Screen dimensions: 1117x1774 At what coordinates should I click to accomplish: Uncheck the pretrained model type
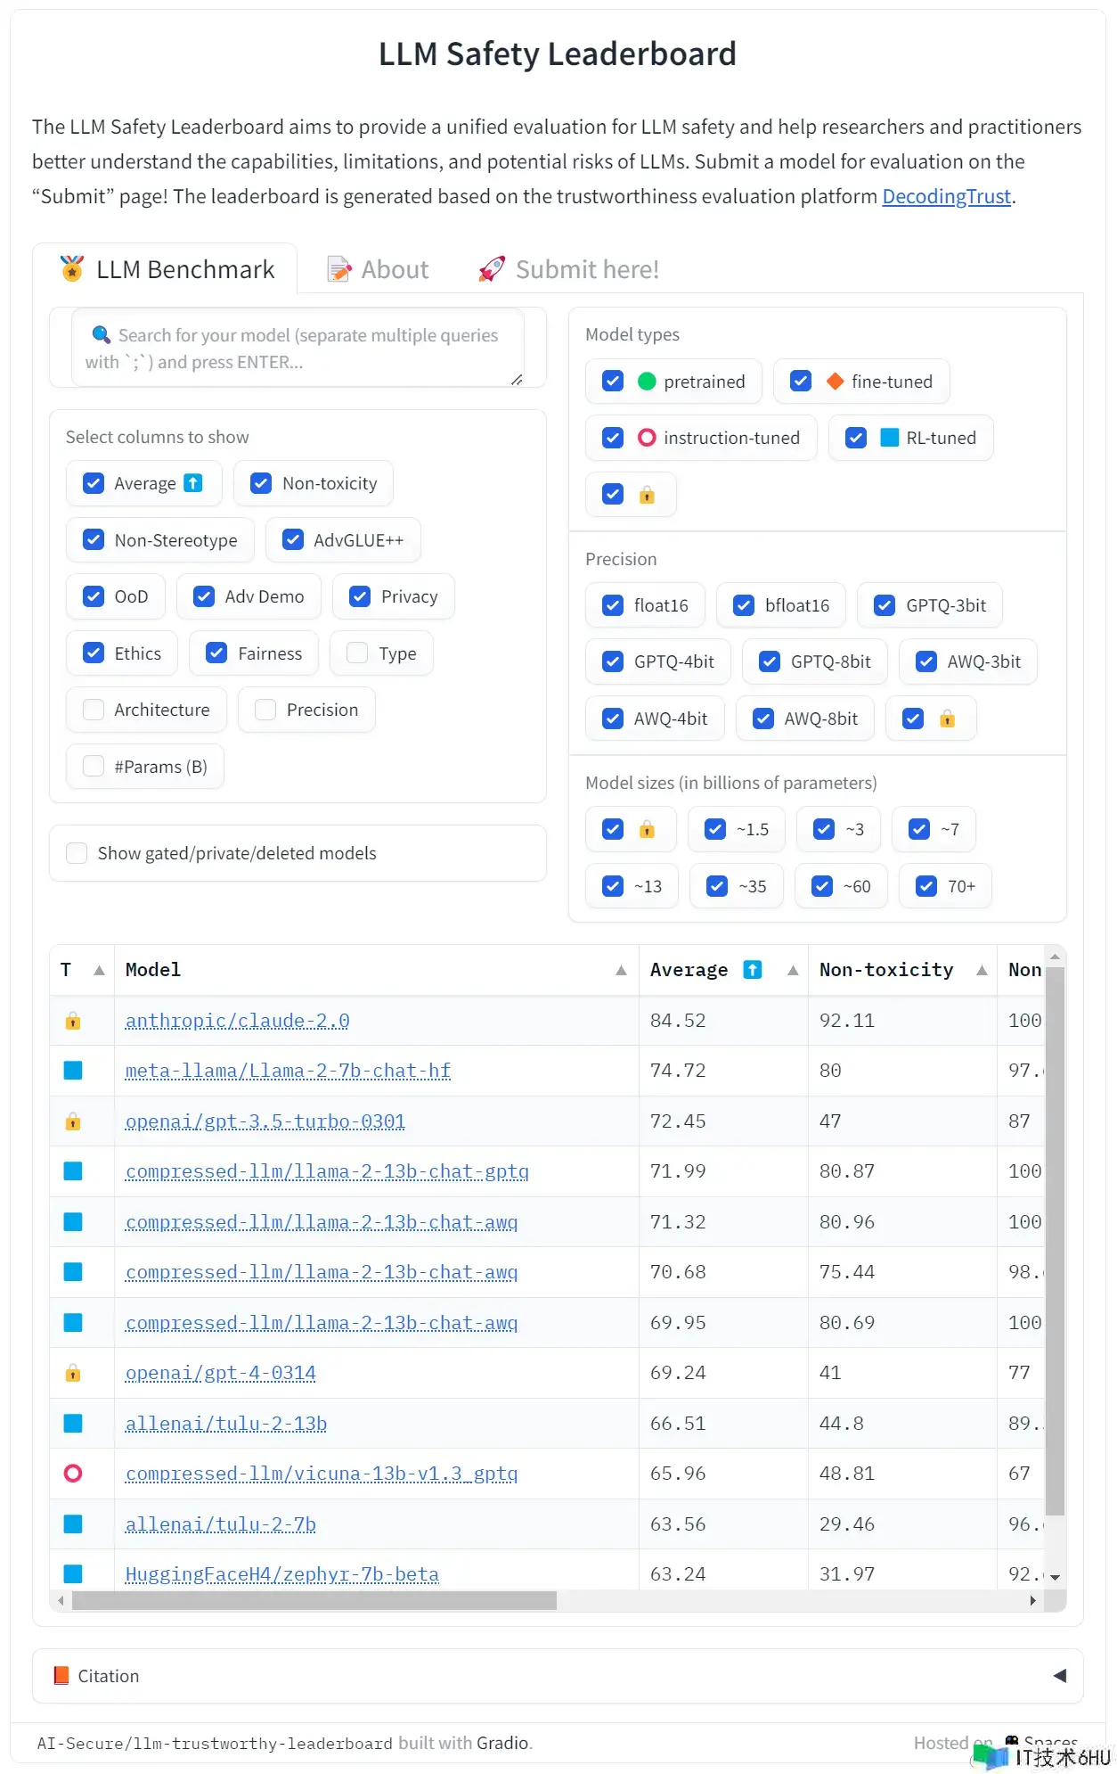pos(613,382)
